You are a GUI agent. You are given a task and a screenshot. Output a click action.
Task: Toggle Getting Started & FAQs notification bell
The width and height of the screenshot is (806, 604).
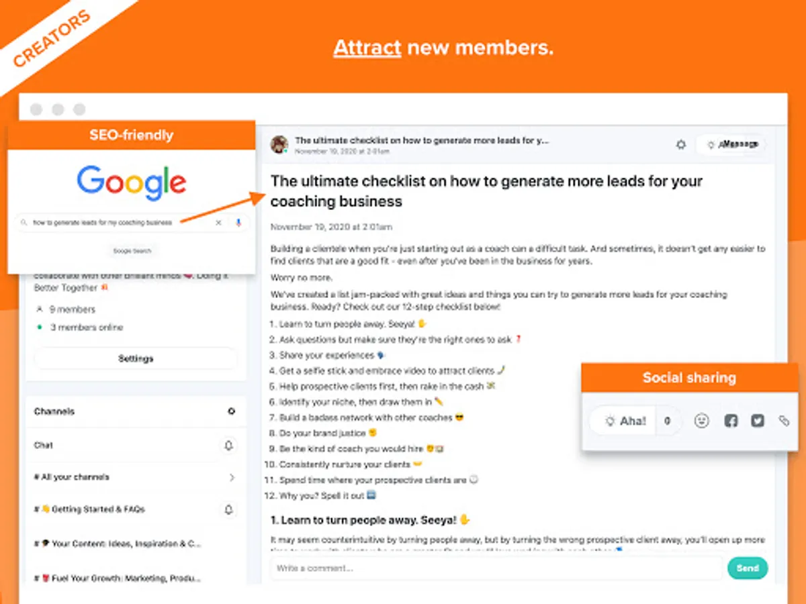coord(228,510)
